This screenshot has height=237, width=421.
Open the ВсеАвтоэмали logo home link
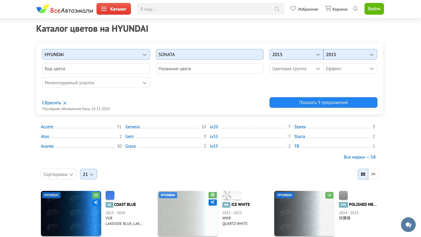(x=65, y=9)
